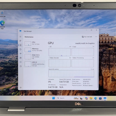116x116 pixels.
Task: Select the Disk 0 (C:) item
Action: 35,57
